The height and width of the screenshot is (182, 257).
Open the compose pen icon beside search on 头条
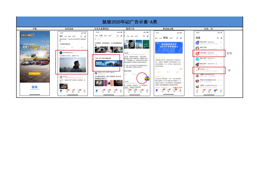pyautogui.click(x=121, y=36)
